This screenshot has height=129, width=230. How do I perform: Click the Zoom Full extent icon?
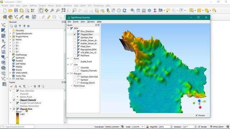(64, 10)
